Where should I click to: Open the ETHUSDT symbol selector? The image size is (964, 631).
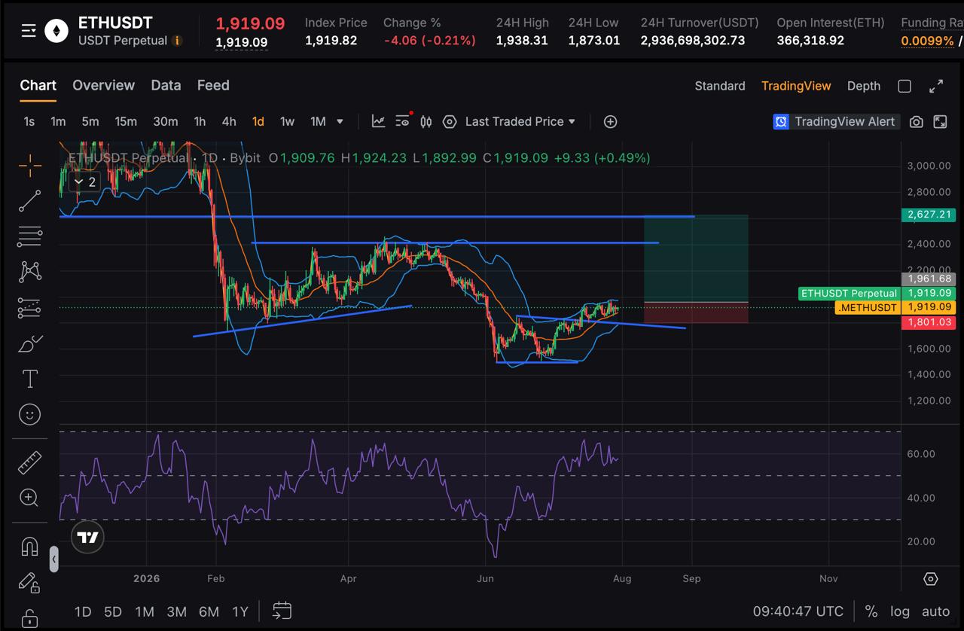click(x=115, y=23)
